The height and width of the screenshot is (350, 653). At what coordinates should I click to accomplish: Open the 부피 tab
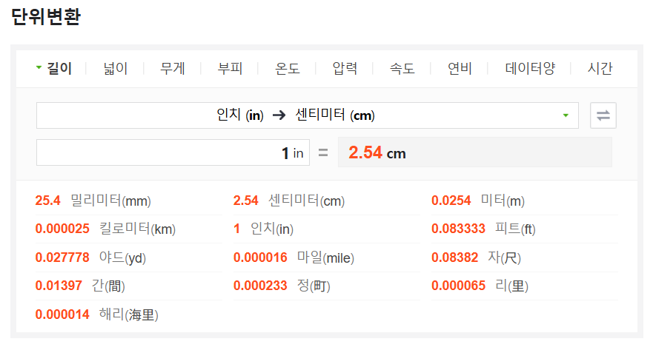(x=230, y=68)
